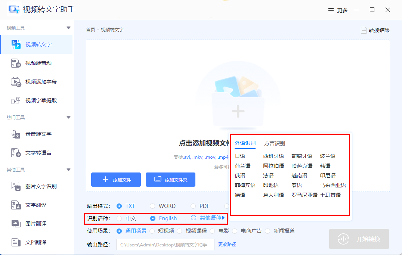Pick 土耳其语 in the language popup
Image resolution: width=402 pixels, height=255 pixels.
coord(331,195)
